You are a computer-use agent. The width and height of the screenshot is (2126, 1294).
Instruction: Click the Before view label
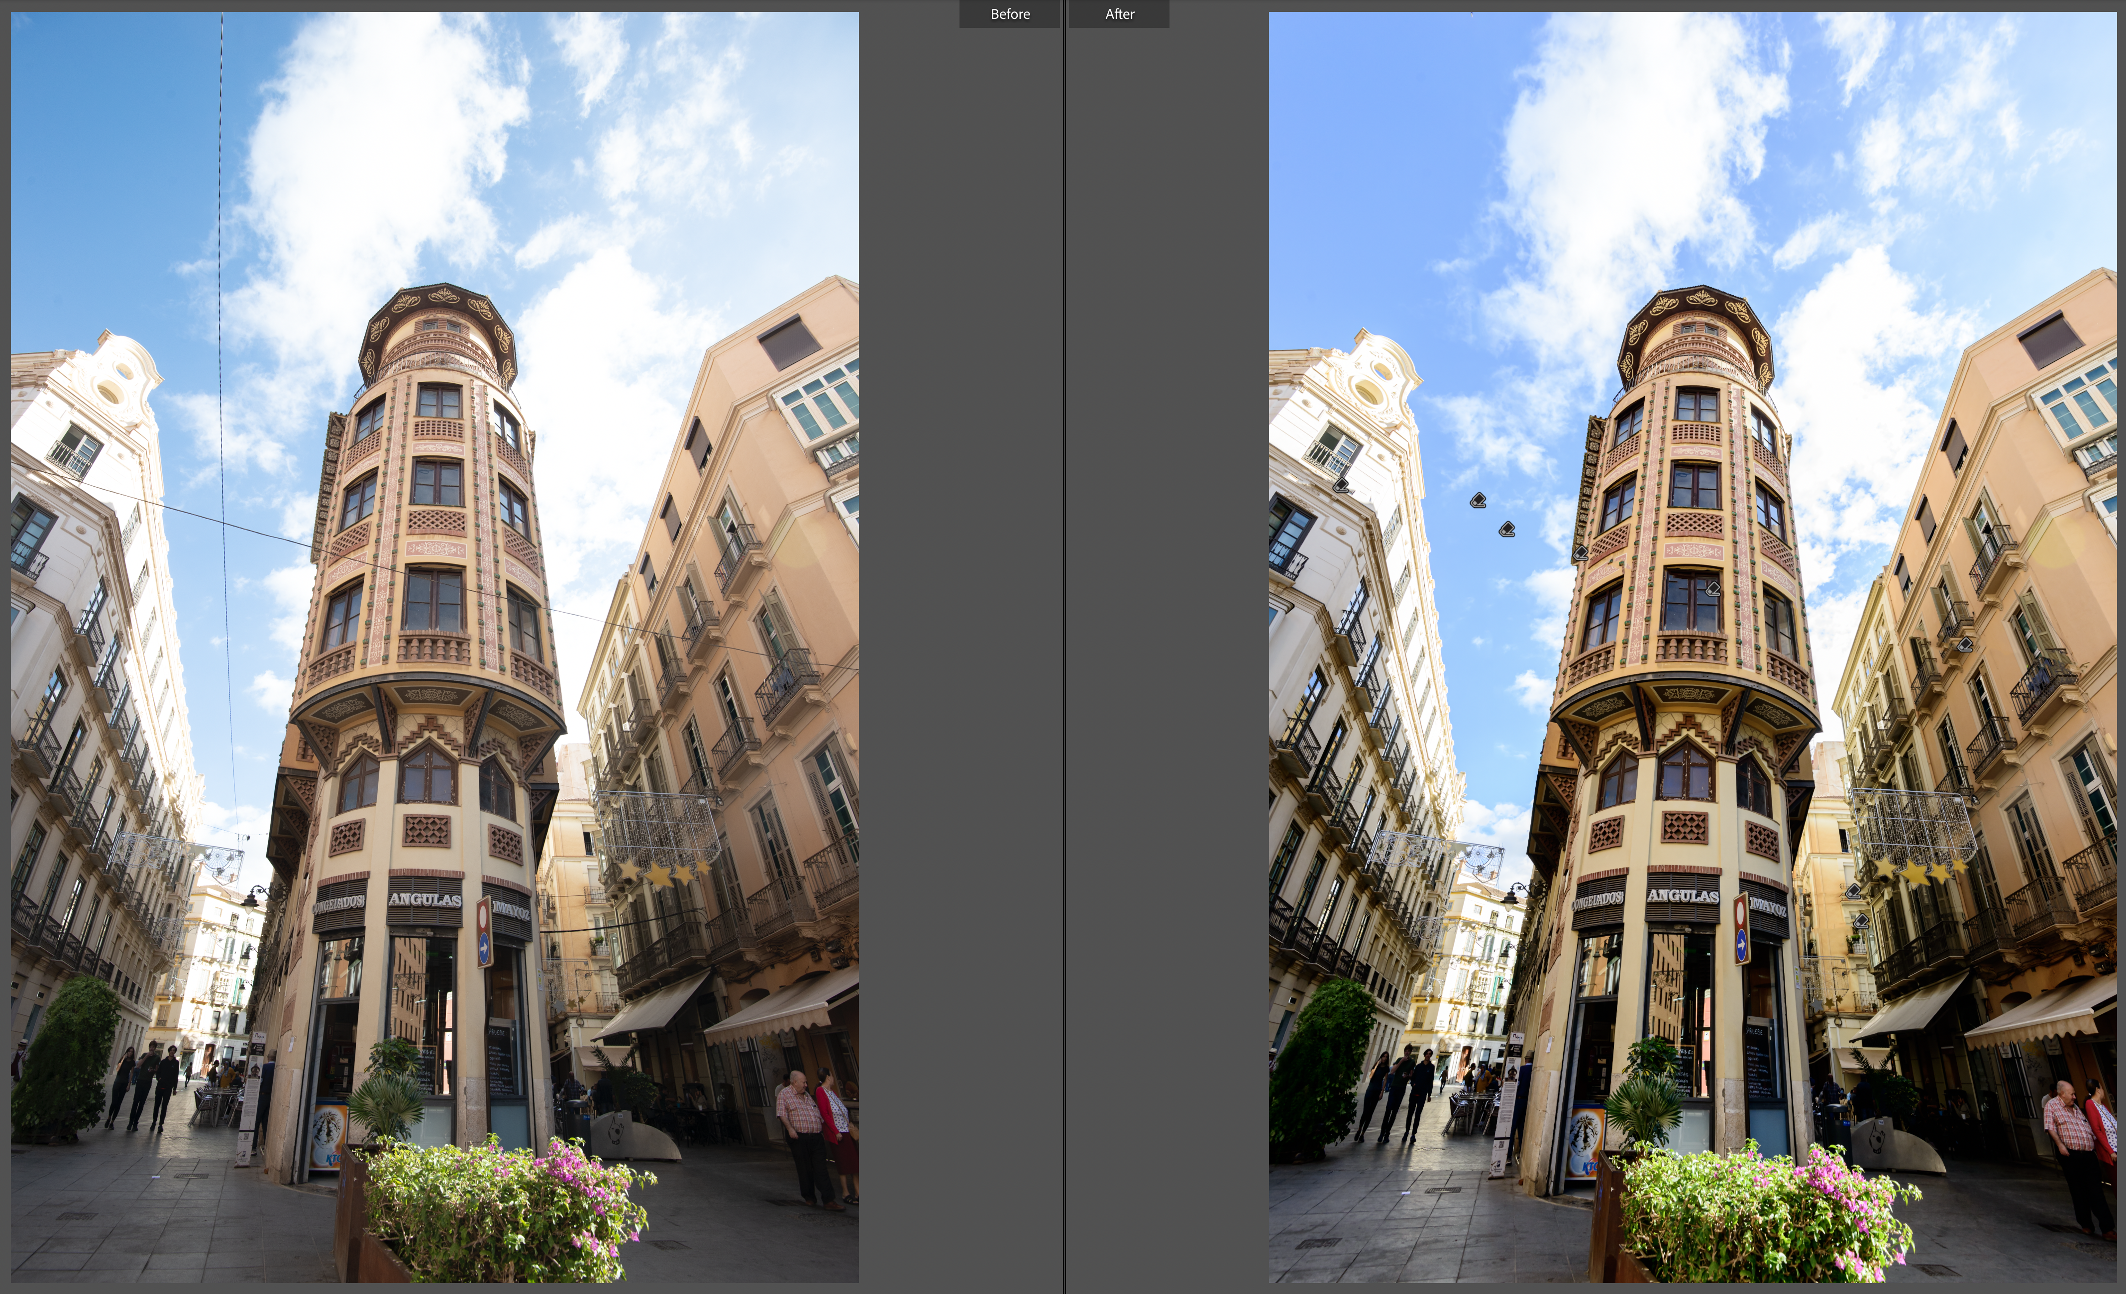click(1010, 14)
